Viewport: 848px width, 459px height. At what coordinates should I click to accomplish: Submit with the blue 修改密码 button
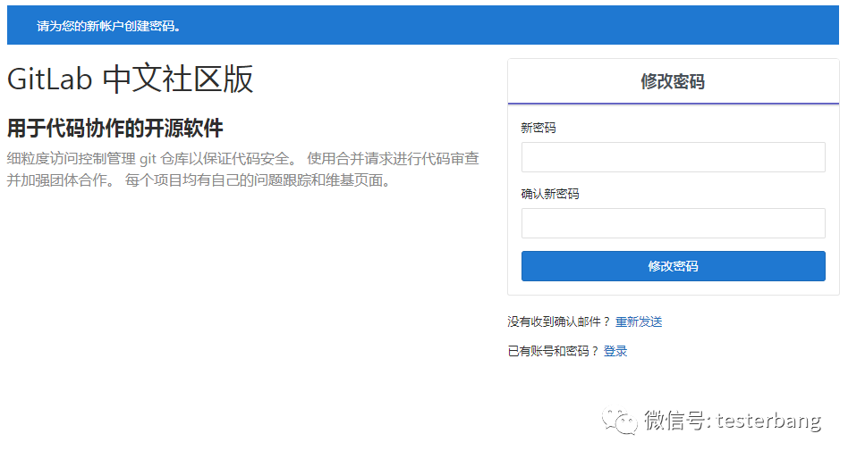[x=673, y=266]
